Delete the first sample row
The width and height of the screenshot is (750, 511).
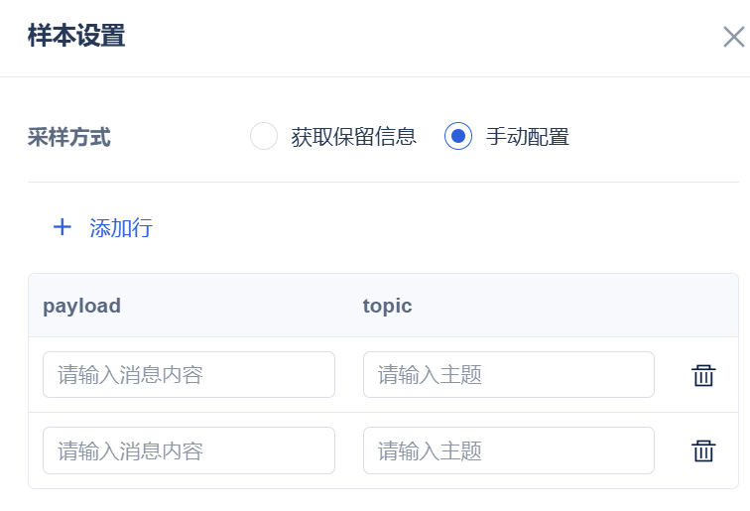703,375
